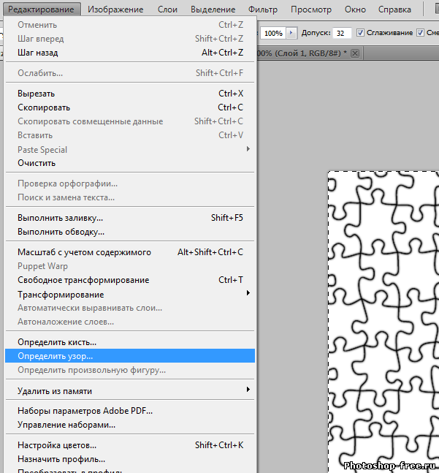Click 'Масштаб с учетом содержимого' item

(84, 252)
